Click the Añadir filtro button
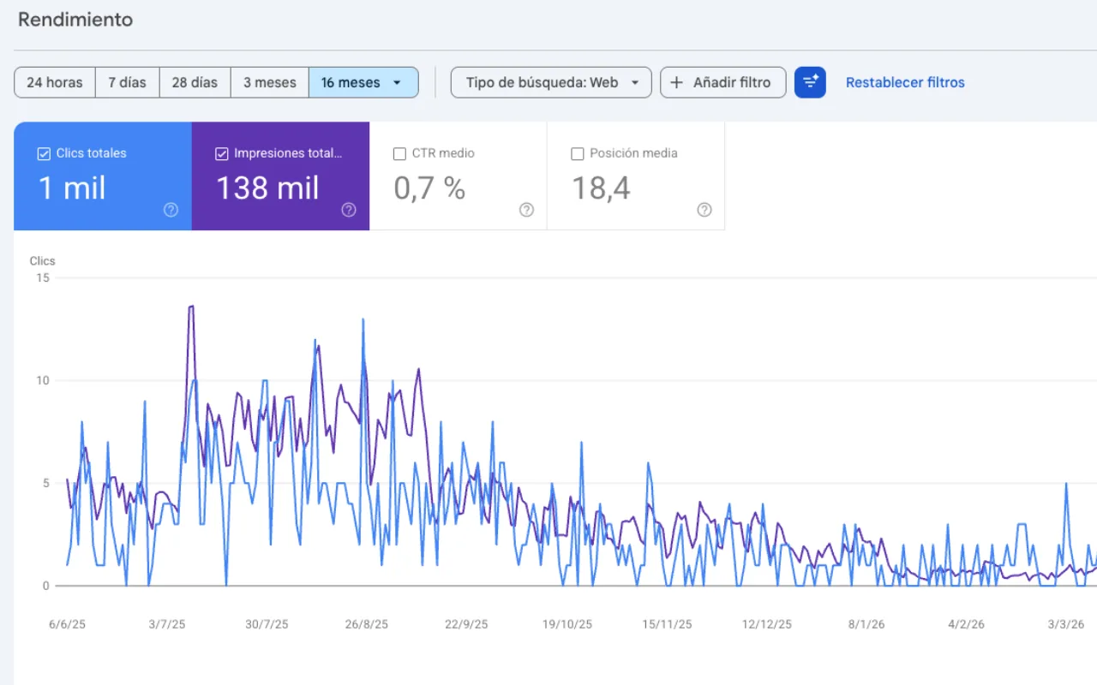The image size is (1097, 685). 723,82
